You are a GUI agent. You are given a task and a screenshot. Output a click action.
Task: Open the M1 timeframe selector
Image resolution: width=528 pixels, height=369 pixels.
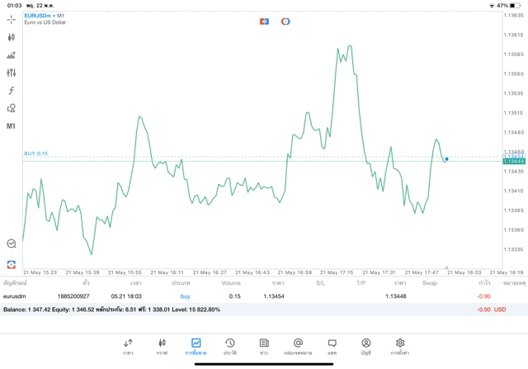[x=12, y=126]
